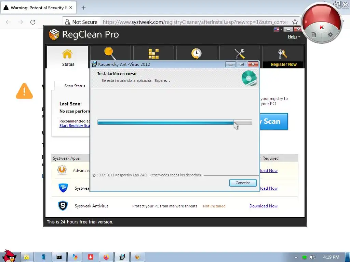The image size is (350, 262).
Task: Click the 4:19 PM taskbar clock
Action: [331, 257]
